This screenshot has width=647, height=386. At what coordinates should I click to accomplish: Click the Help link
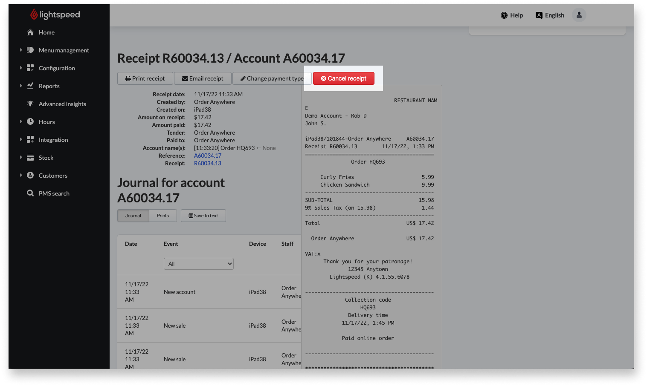point(512,15)
